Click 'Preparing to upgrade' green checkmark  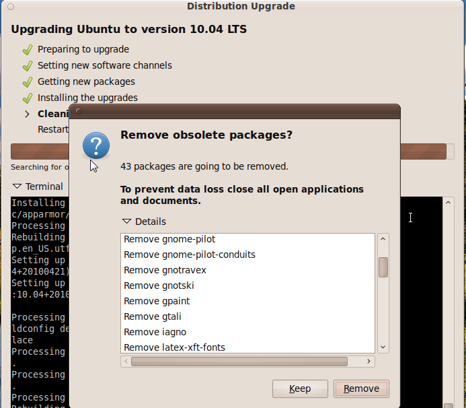[x=28, y=49]
